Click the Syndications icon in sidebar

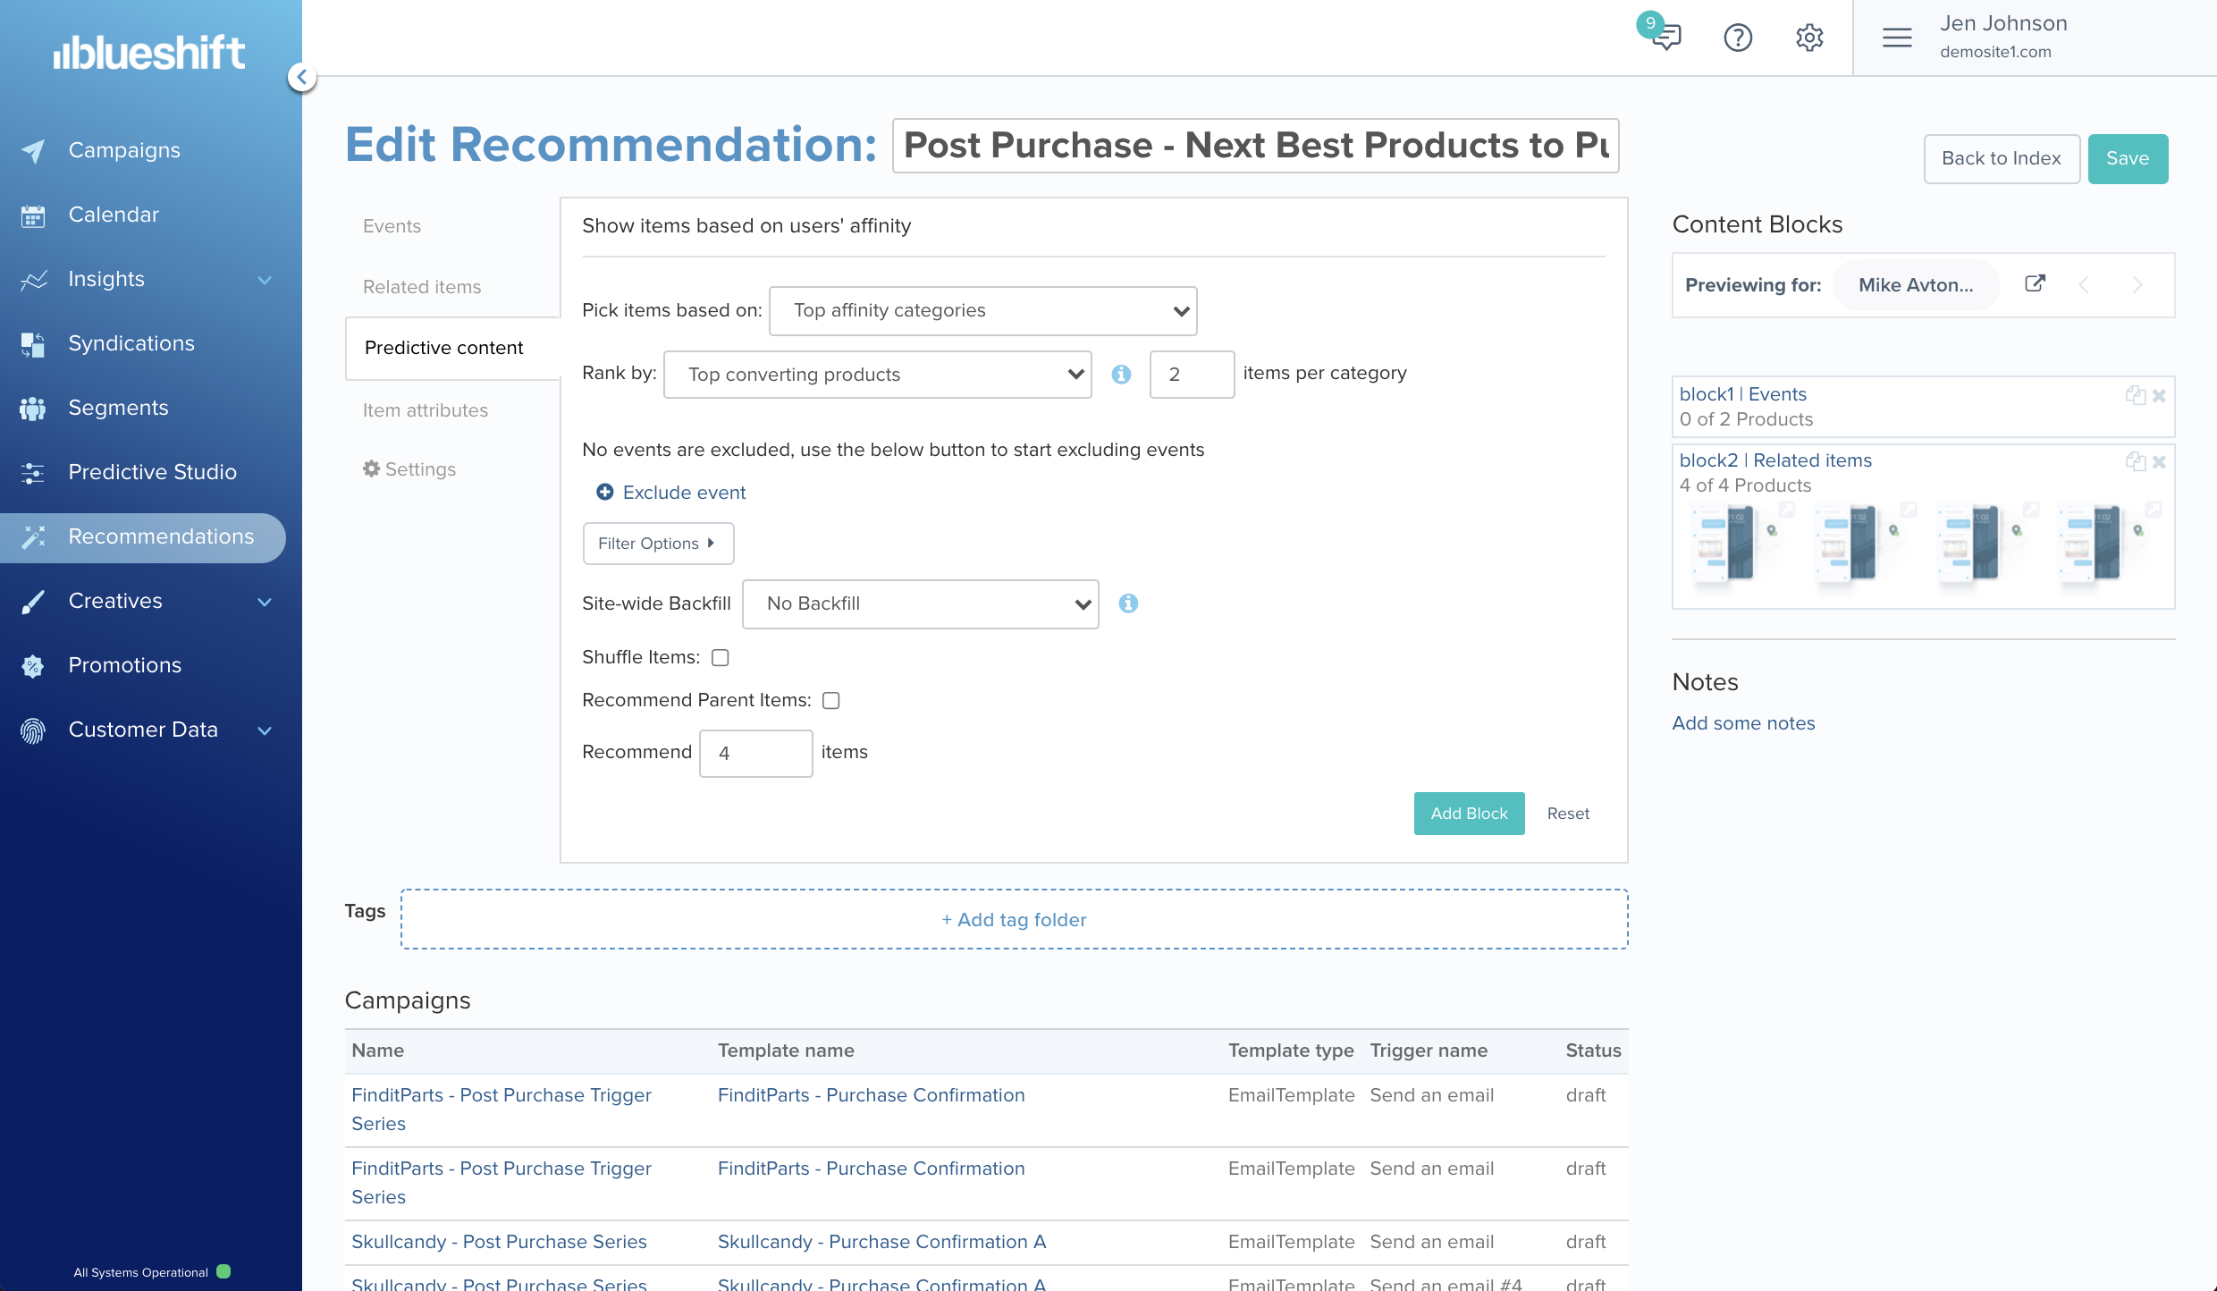[33, 343]
